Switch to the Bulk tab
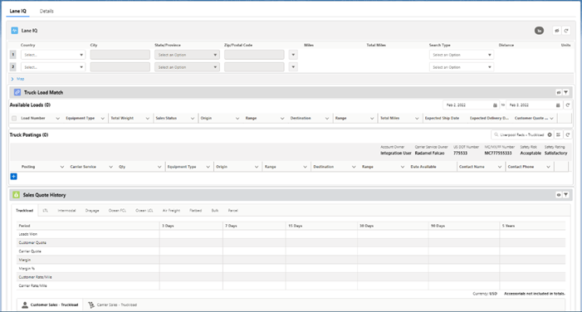The height and width of the screenshot is (312, 582). [x=215, y=210]
